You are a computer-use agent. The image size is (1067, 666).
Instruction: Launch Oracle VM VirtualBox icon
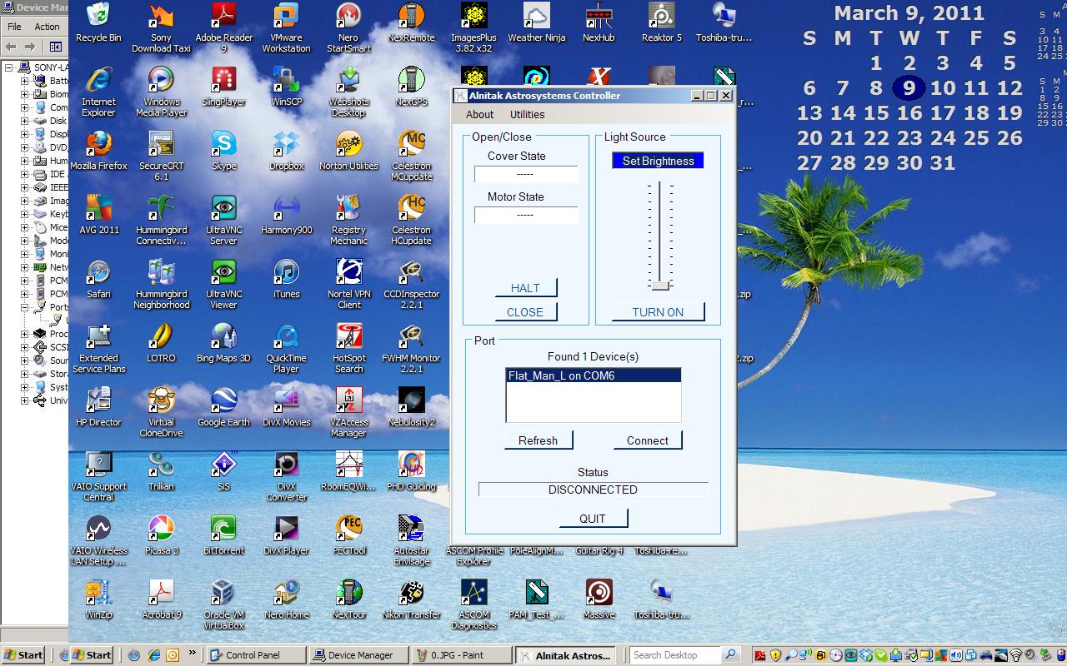click(x=223, y=604)
